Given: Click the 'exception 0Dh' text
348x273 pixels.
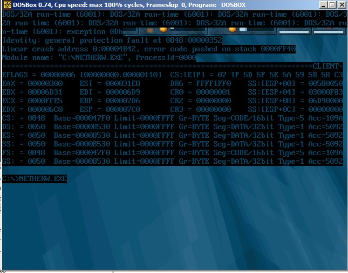Looking at the screenshot, I should (95, 31).
